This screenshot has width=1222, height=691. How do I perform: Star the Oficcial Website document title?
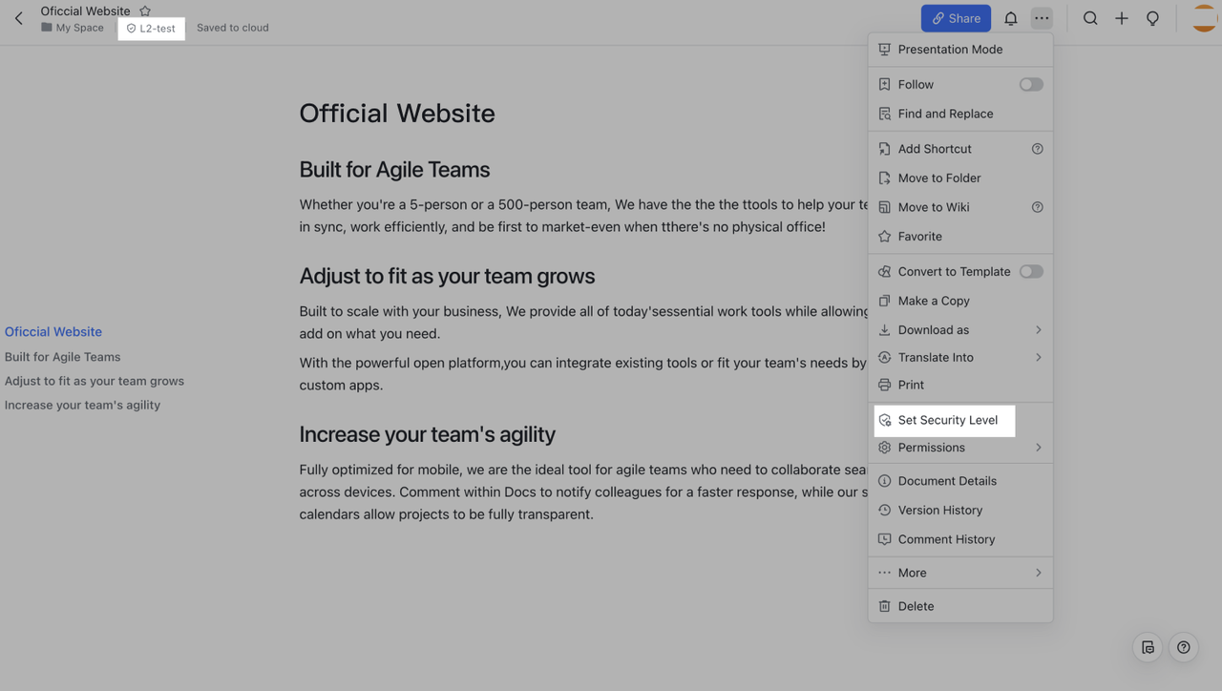pyautogui.click(x=145, y=11)
